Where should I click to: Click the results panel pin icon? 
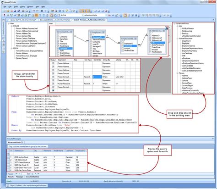coord(213,139)
